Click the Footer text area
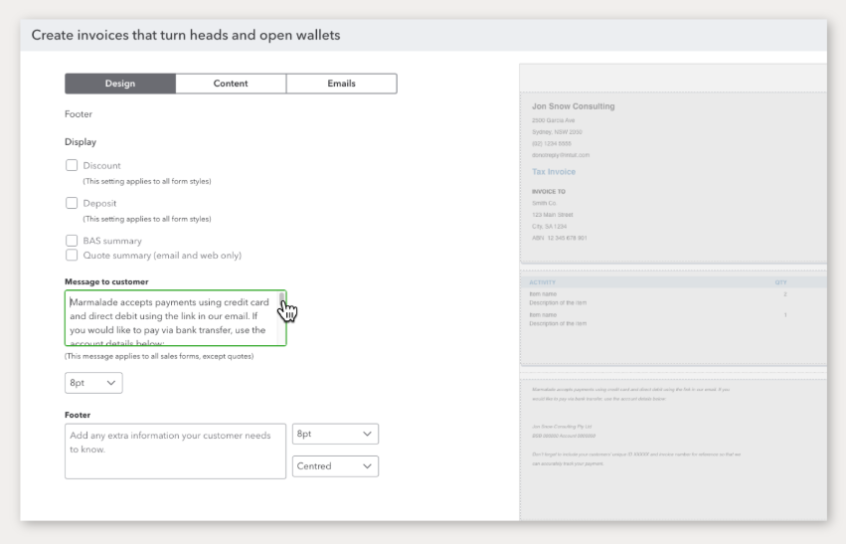 [x=175, y=451]
